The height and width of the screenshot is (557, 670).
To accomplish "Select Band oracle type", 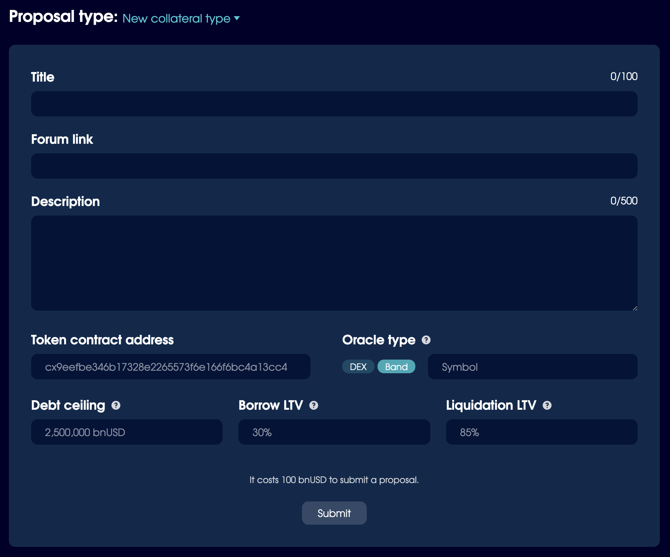I will click(396, 367).
